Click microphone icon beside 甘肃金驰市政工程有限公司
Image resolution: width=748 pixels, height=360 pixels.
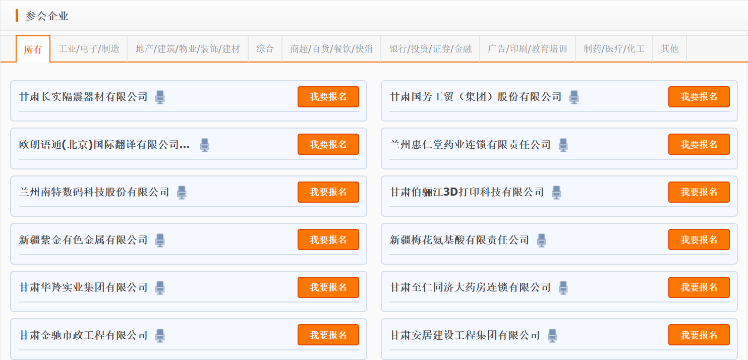pyautogui.click(x=160, y=335)
